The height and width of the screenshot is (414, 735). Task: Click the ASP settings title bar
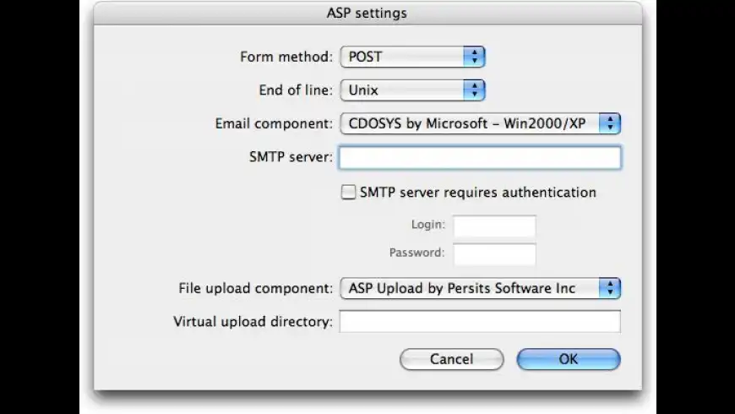(x=367, y=14)
